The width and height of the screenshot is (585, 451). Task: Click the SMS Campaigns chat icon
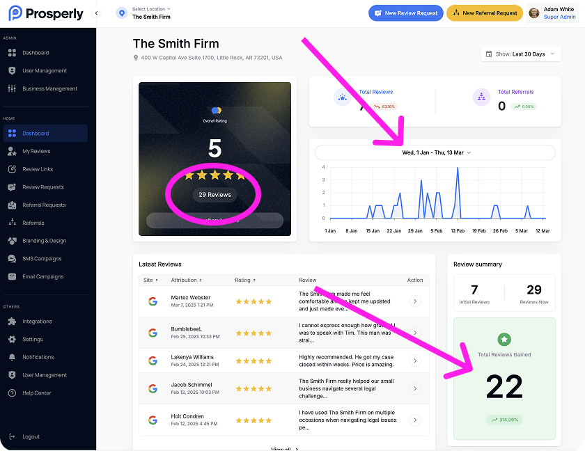(x=12, y=258)
